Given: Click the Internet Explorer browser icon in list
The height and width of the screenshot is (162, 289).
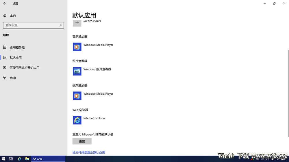Looking at the screenshot, I should [x=77, y=120].
